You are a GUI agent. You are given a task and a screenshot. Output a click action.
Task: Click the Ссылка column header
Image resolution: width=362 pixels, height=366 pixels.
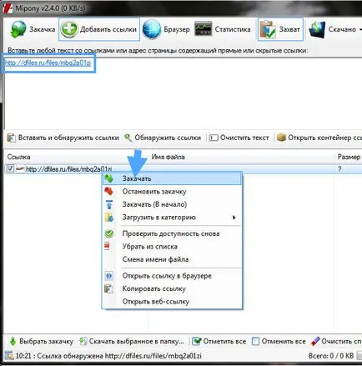coord(18,157)
